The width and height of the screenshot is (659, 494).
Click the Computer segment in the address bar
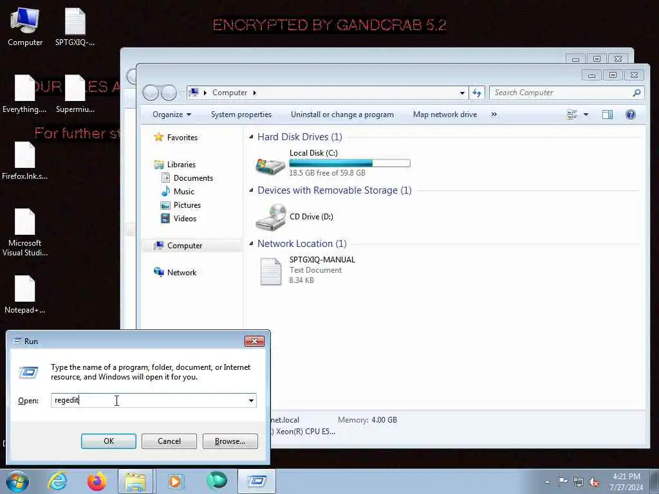point(230,93)
